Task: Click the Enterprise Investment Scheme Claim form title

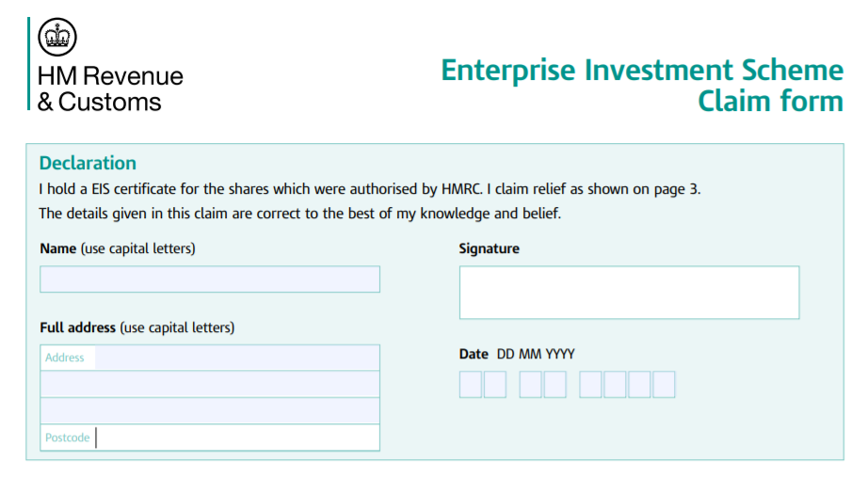Action: click(x=642, y=85)
